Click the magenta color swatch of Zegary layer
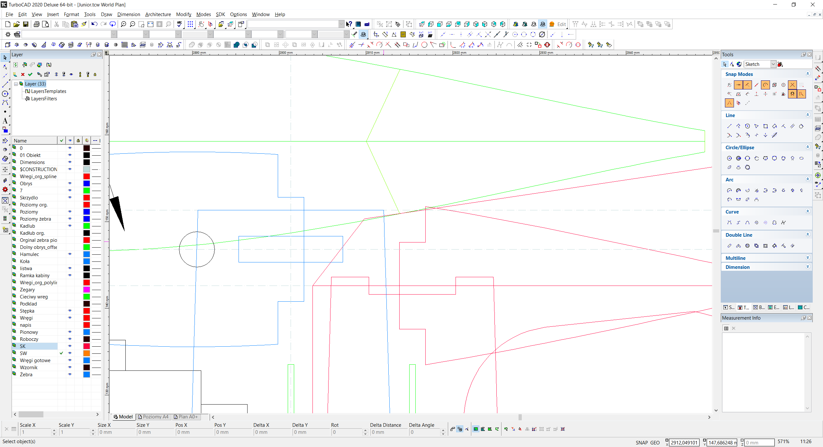823x447 pixels. [x=86, y=290]
